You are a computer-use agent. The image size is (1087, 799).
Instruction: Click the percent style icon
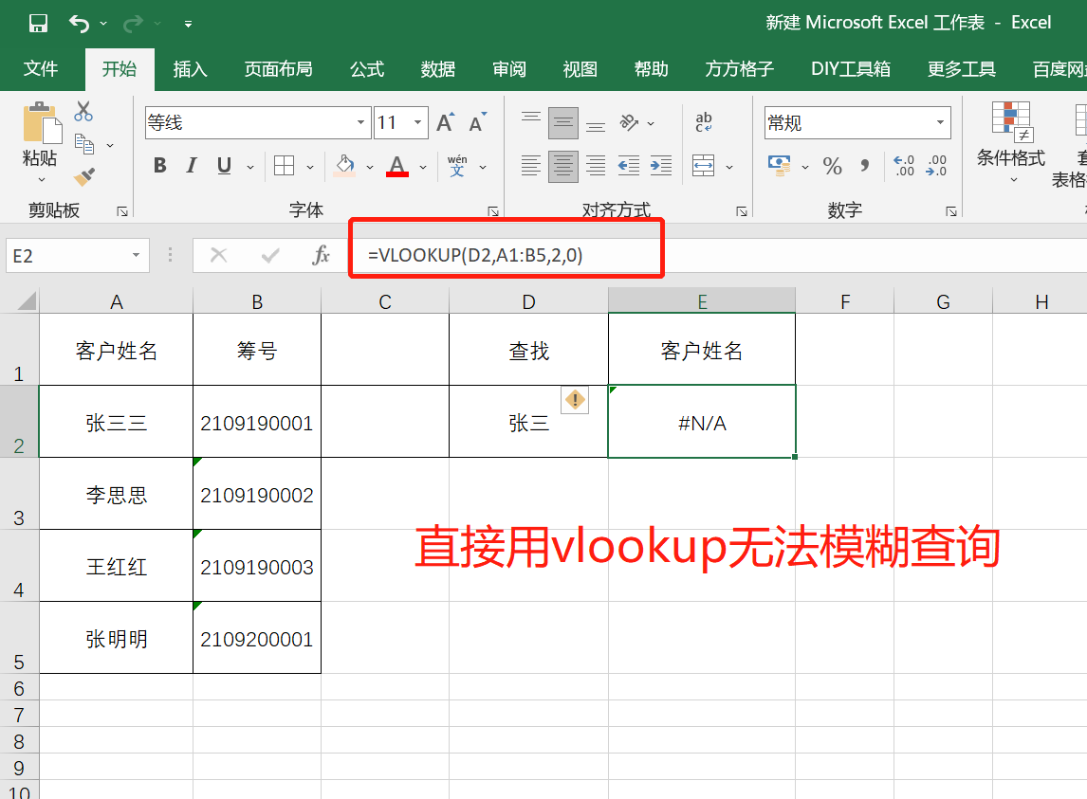[832, 167]
